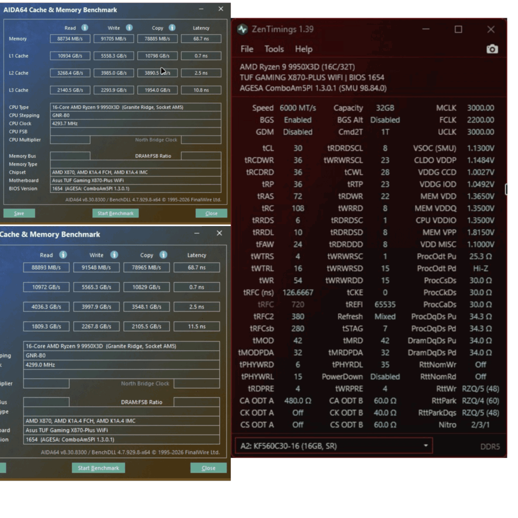Click the ZenTimings app logo icon

[x=243, y=29]
